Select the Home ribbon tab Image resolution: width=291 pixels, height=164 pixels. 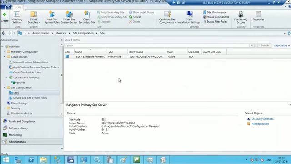tap(18, 7)
